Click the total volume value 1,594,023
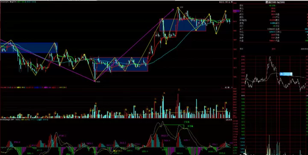 tap(271, 29)
